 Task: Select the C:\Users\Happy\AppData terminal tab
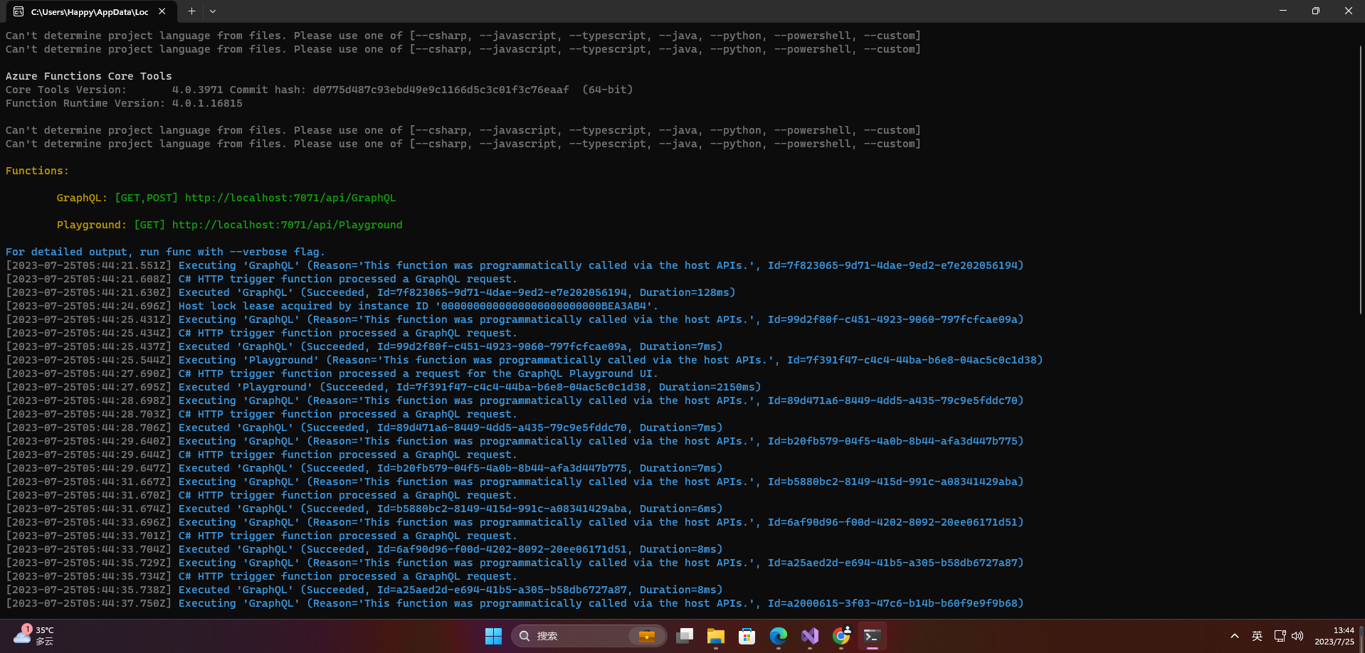tap(90, 11)
